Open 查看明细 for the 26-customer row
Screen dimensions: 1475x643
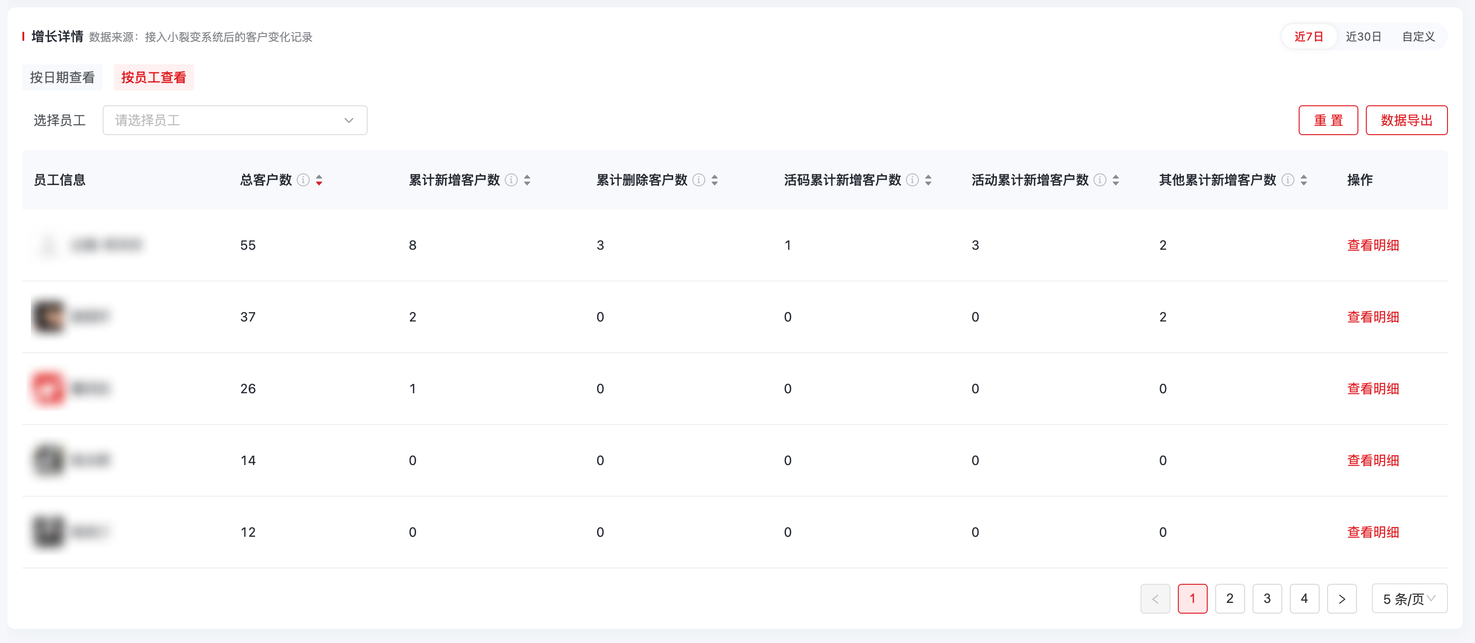point(1372,389)
